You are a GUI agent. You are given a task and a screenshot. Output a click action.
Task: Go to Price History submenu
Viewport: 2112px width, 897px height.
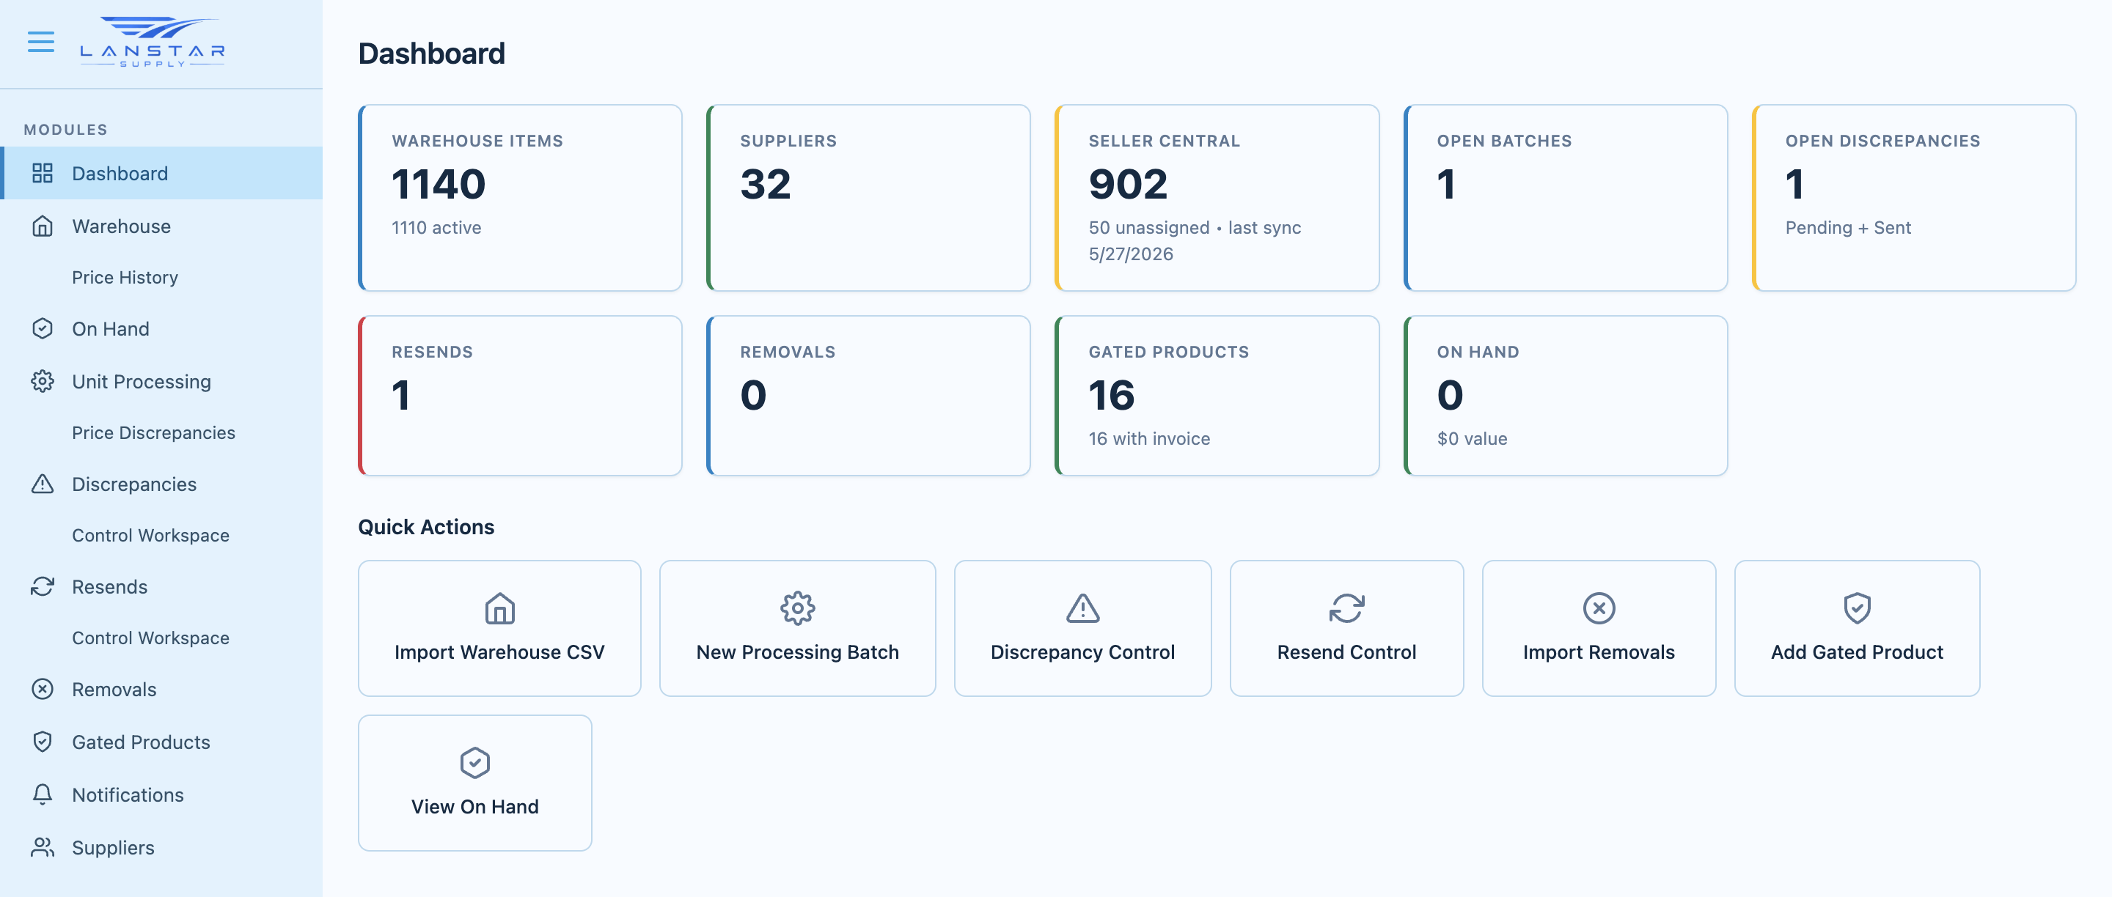125,277
